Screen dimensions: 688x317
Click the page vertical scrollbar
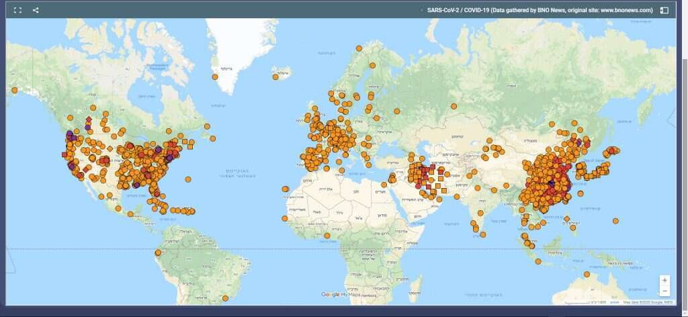(x=683, y=134)
